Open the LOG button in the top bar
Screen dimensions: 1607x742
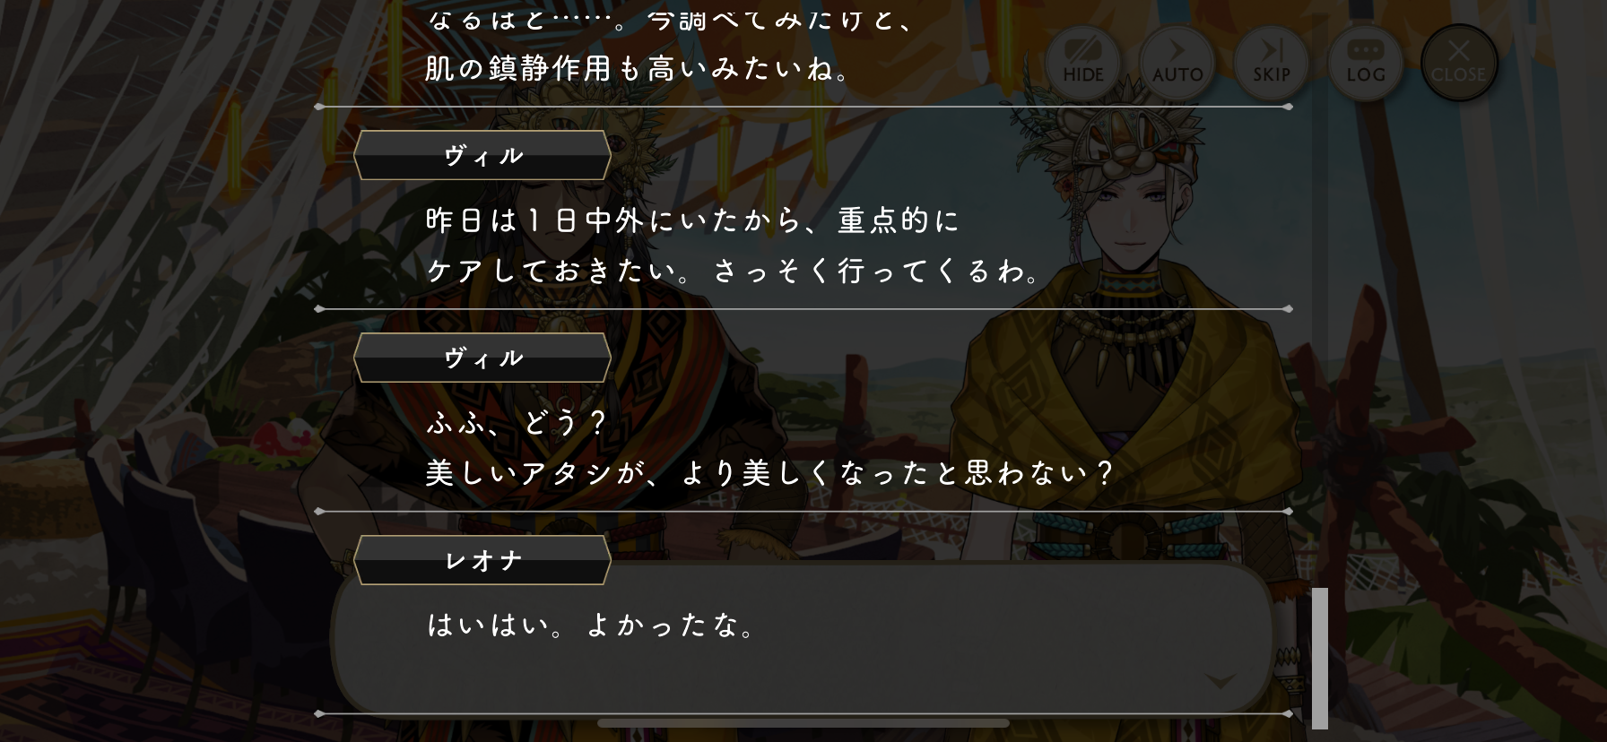pos(1366,63)
